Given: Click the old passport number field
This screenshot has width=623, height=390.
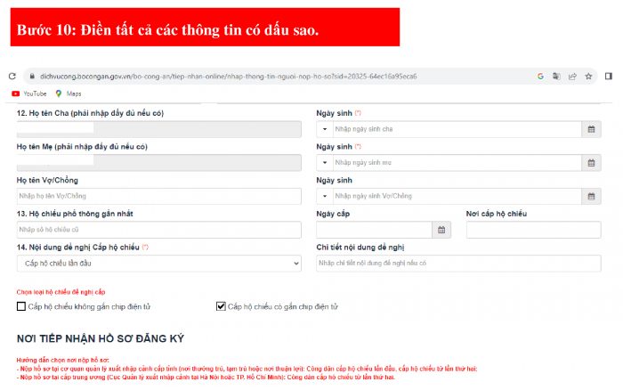Looking at the screenshot, I should point(159,230).
